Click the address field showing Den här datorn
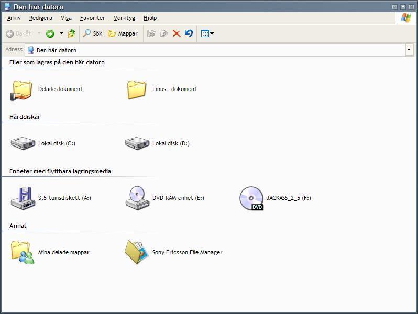Viewport: 418px width, 314px height. pos(215,50)
